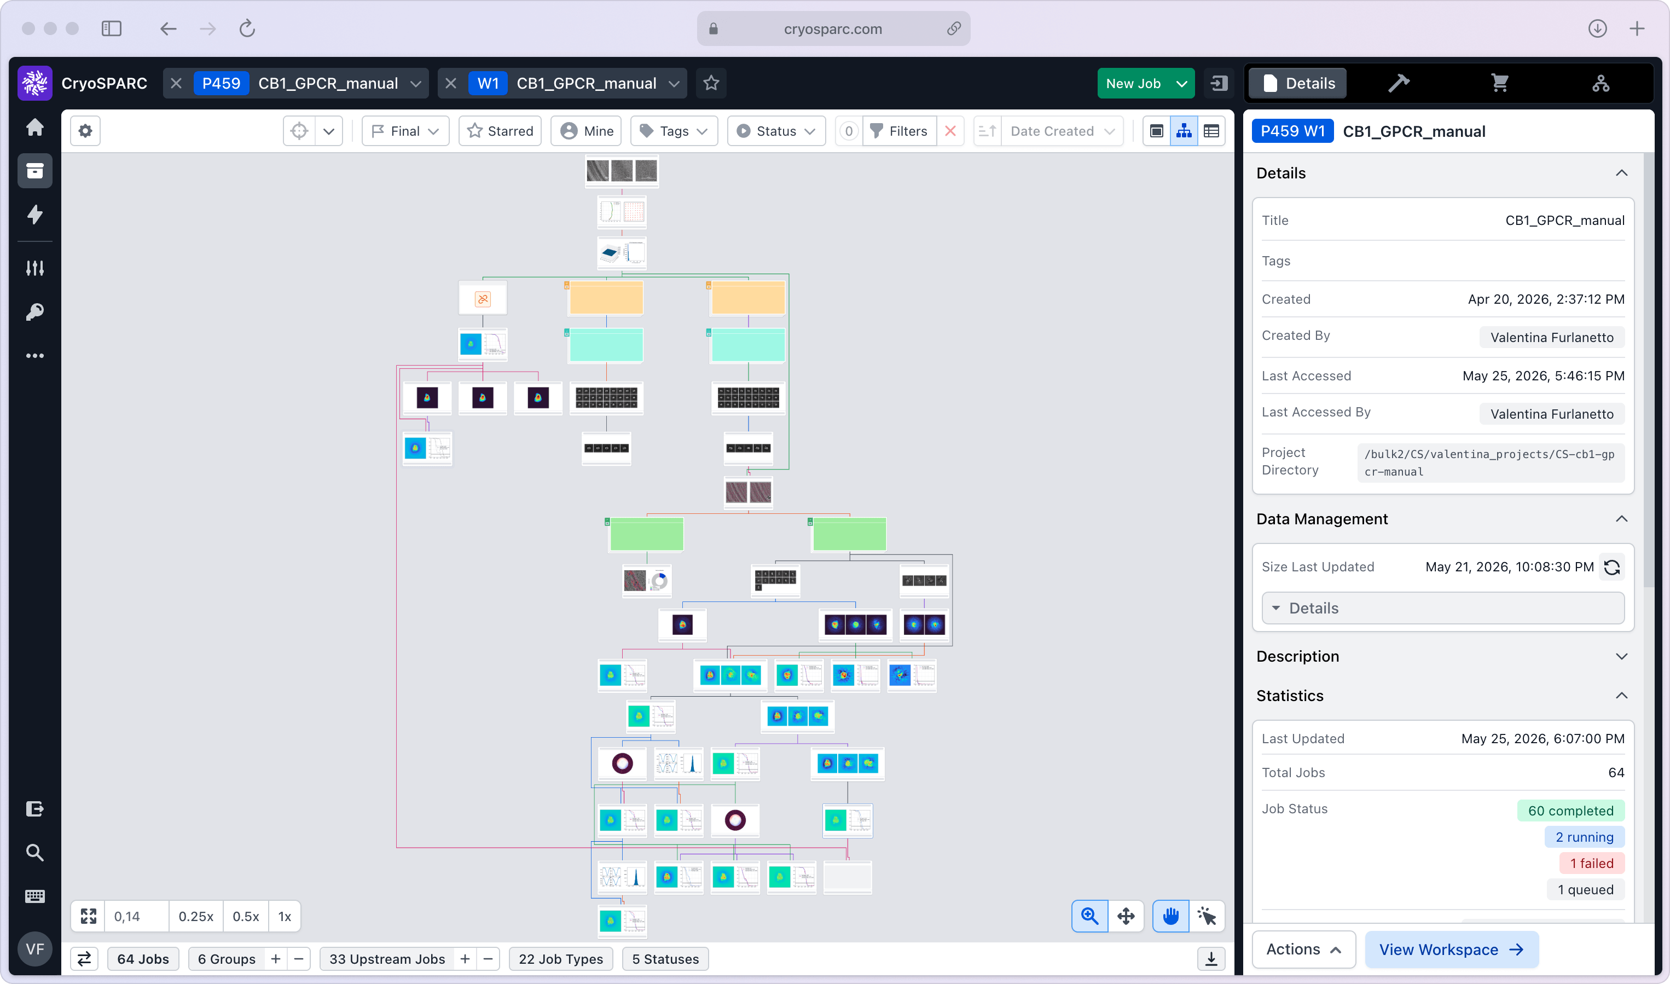Open the shopping cart tab

coord(1500,83)
